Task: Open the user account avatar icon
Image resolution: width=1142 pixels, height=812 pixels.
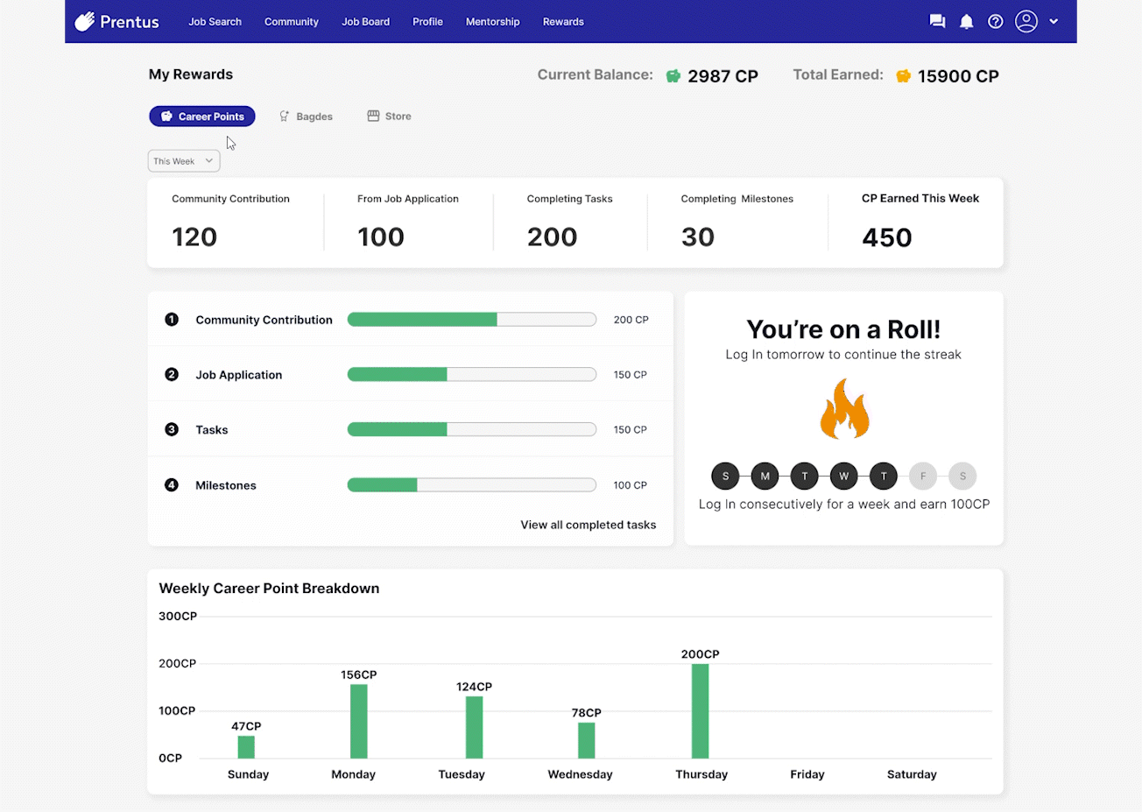Action: (1026, 21)
